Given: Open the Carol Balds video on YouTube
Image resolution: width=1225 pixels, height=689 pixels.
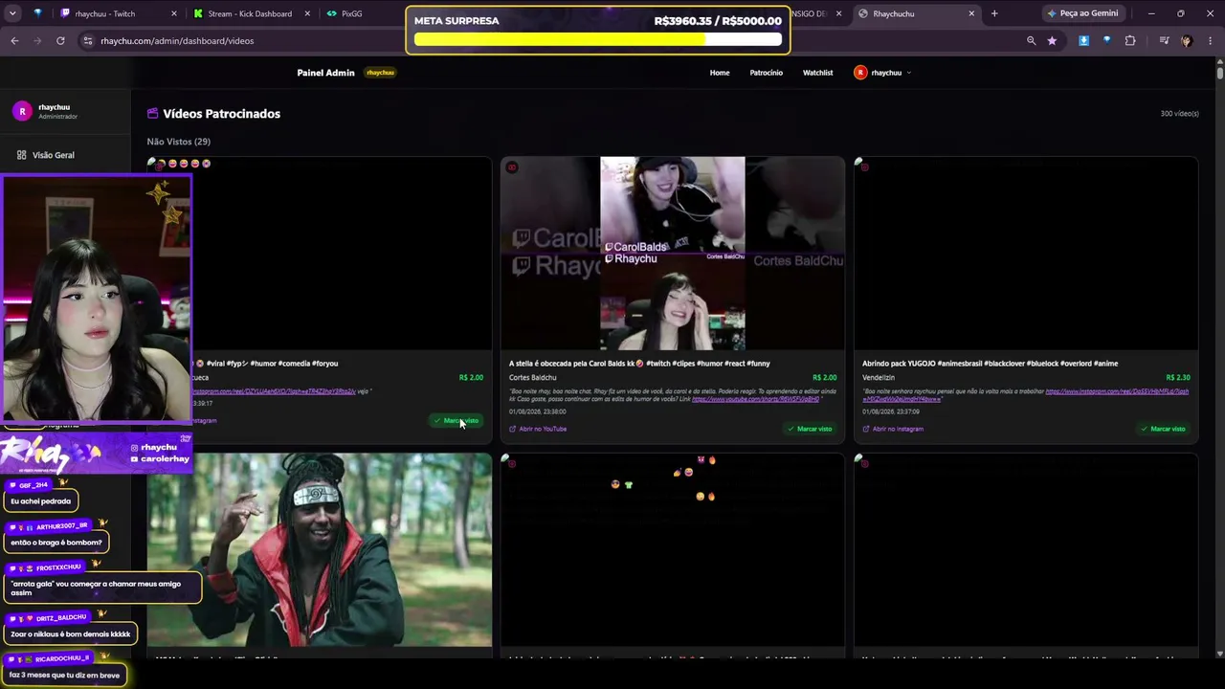Looking at the screenshot, I should [538, 429].
